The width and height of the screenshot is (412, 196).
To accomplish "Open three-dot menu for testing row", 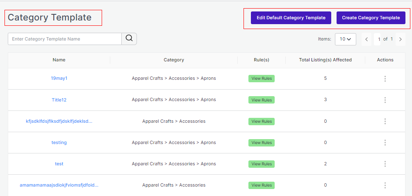I will [x=385, y=143].
